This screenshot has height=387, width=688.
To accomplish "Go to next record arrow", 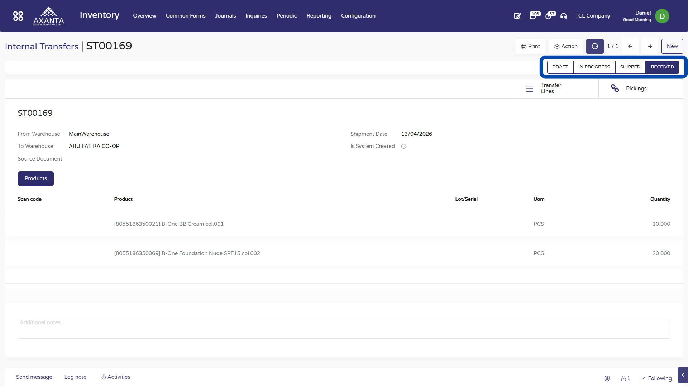I will pos(650,46).
